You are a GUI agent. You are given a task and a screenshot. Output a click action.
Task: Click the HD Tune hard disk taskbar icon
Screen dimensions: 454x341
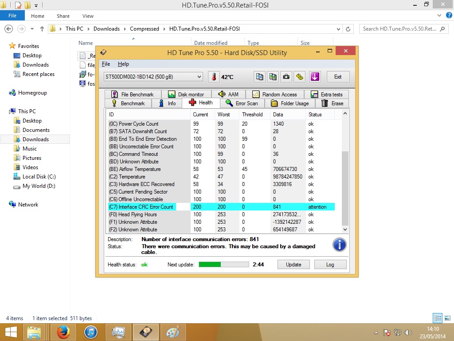pyautogui.click(x=145, y=332)
